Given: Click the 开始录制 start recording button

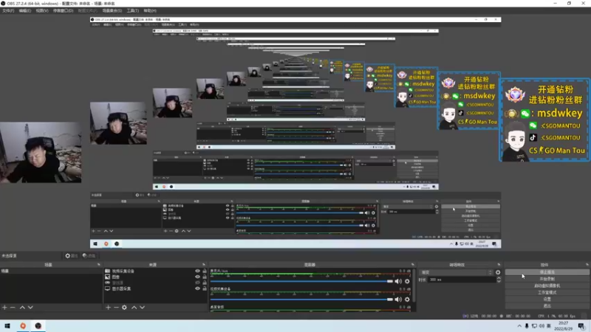Looking at the screenshot, I should click(547, 279).
